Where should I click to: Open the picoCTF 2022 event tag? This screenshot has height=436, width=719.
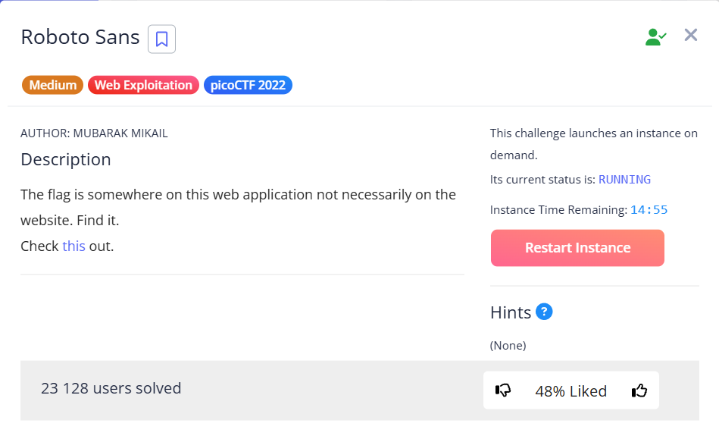pyautogui.click(x=248, y=85)
